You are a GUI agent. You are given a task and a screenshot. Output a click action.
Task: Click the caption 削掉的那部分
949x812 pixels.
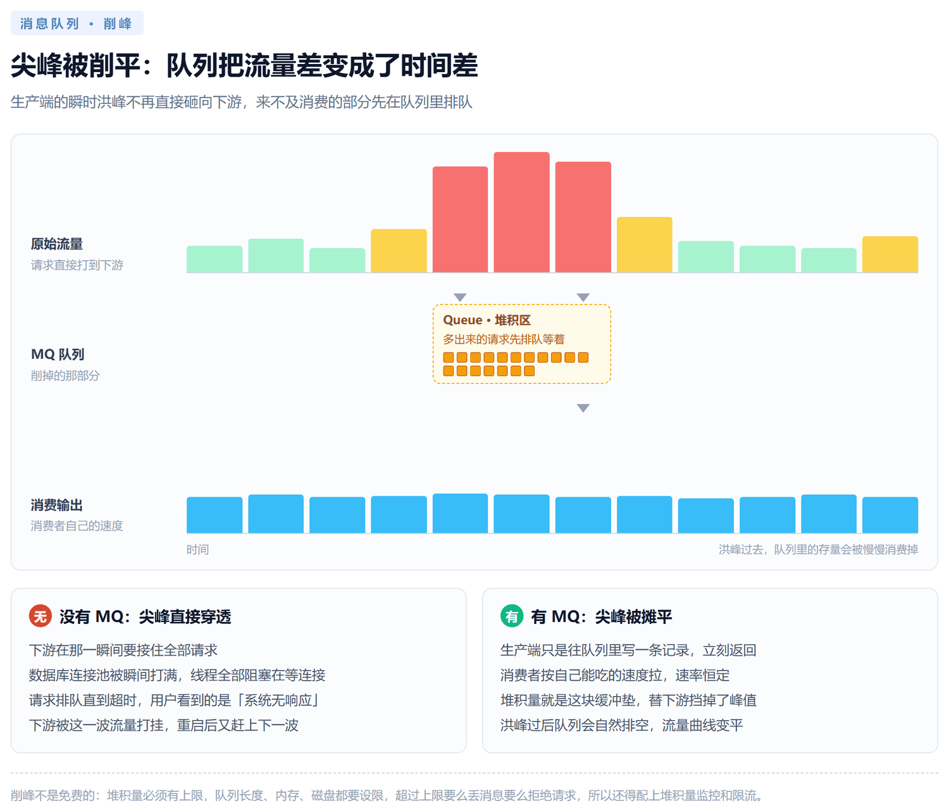click(x=65, y=376)
